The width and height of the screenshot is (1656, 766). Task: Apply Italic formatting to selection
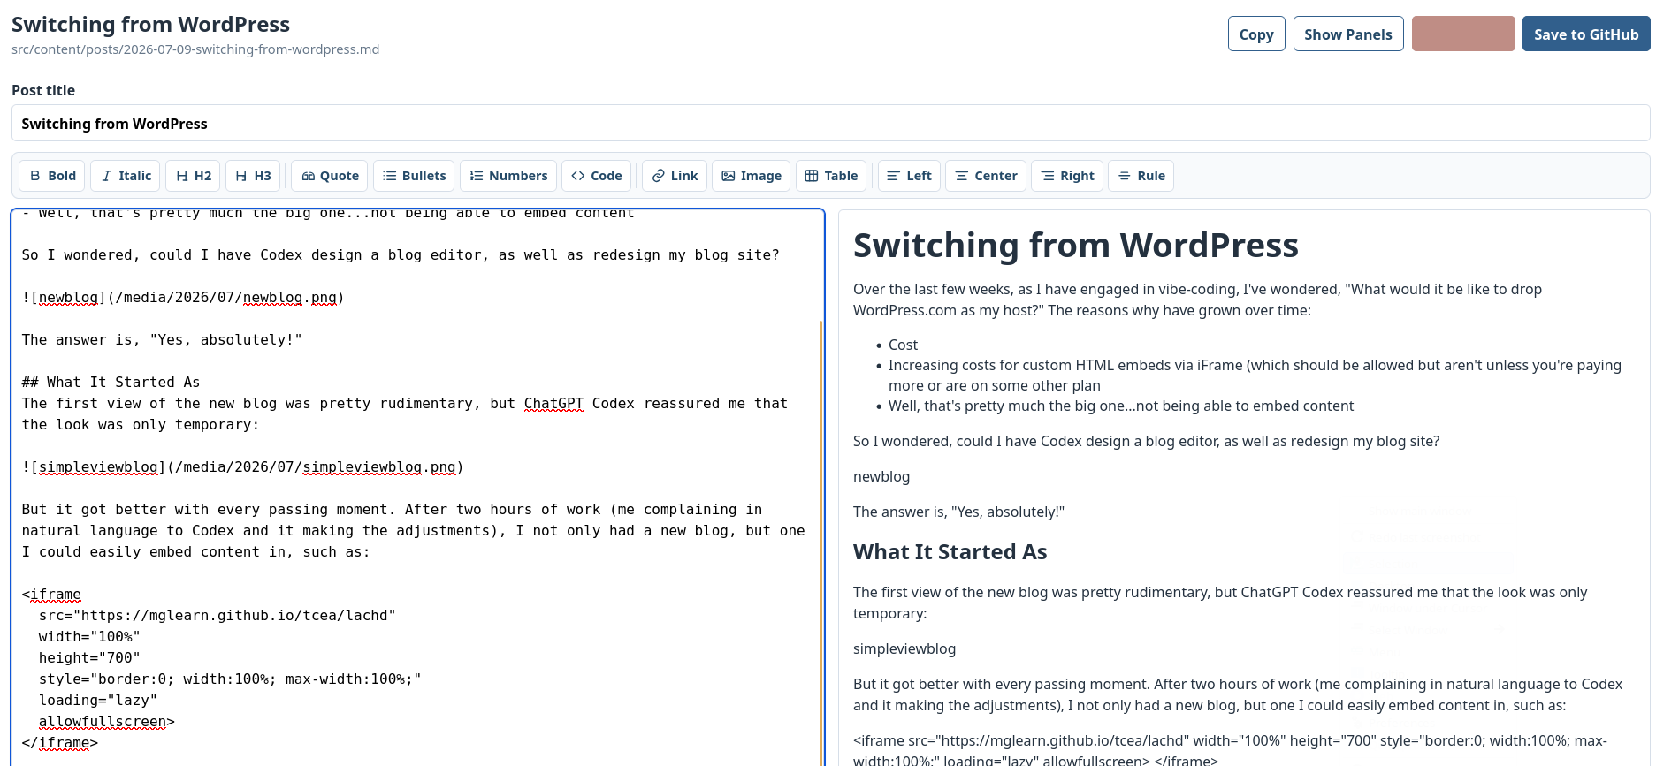coord(126,176)
